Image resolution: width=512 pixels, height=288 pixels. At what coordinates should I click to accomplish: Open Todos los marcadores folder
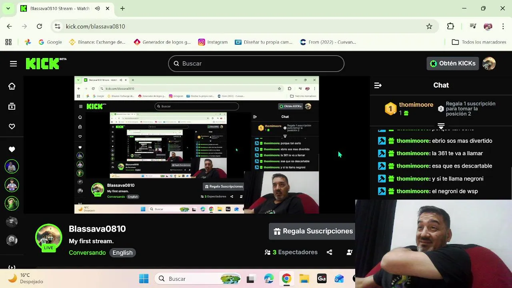coord(479,42)
